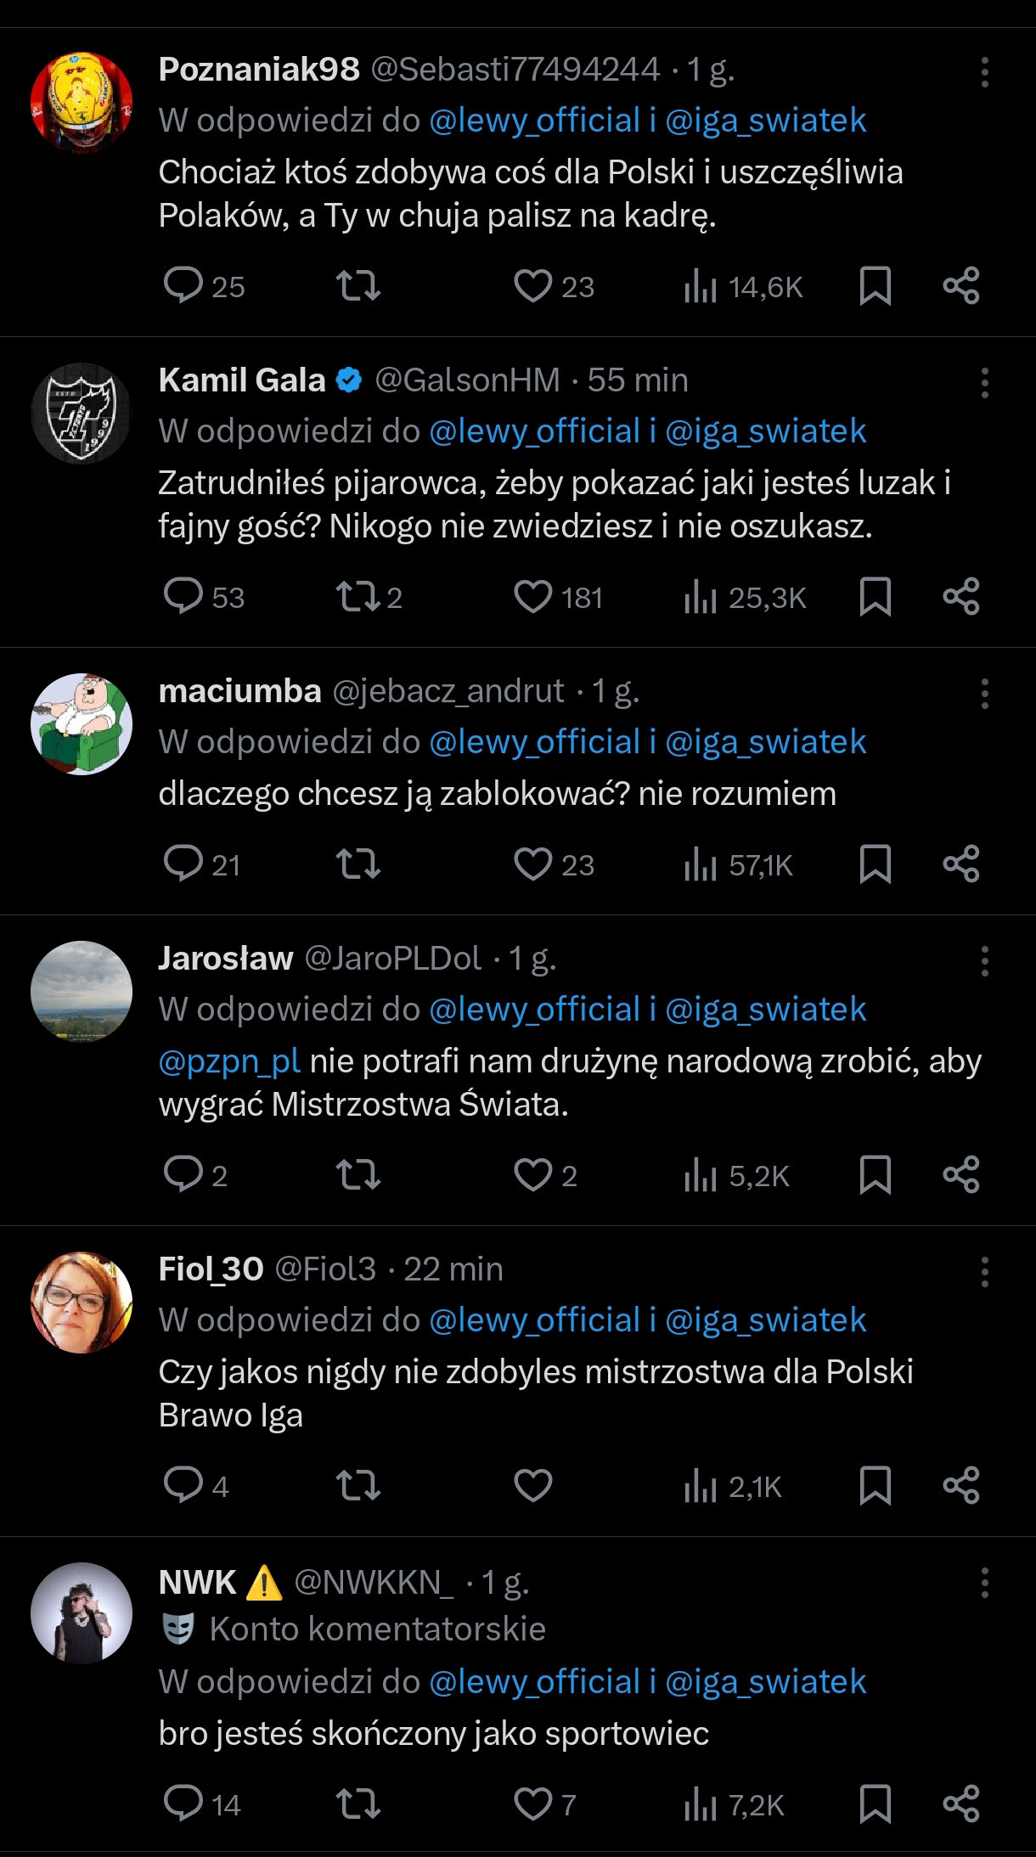Open the three-dot menu on maciumba's reply
This screenshot has height=1857, width=1036.
pos(984,694)
